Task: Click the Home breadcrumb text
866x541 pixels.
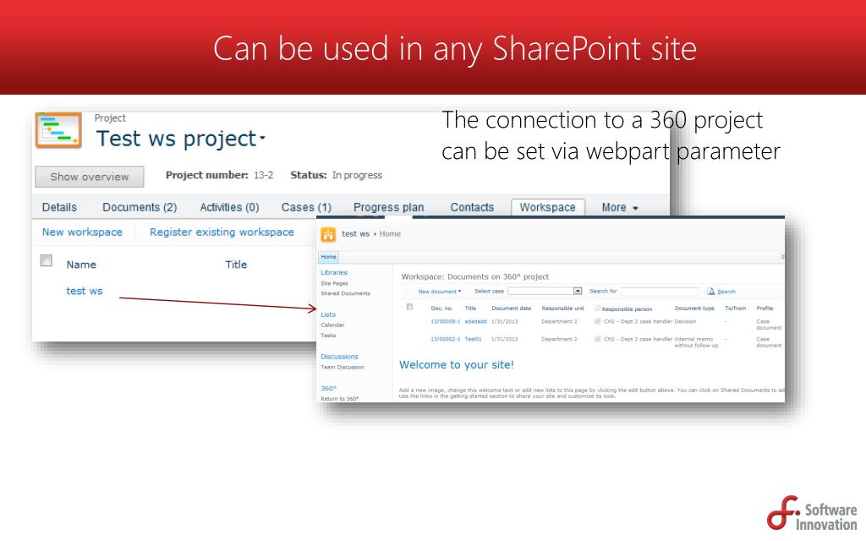Action: [390, 234]
